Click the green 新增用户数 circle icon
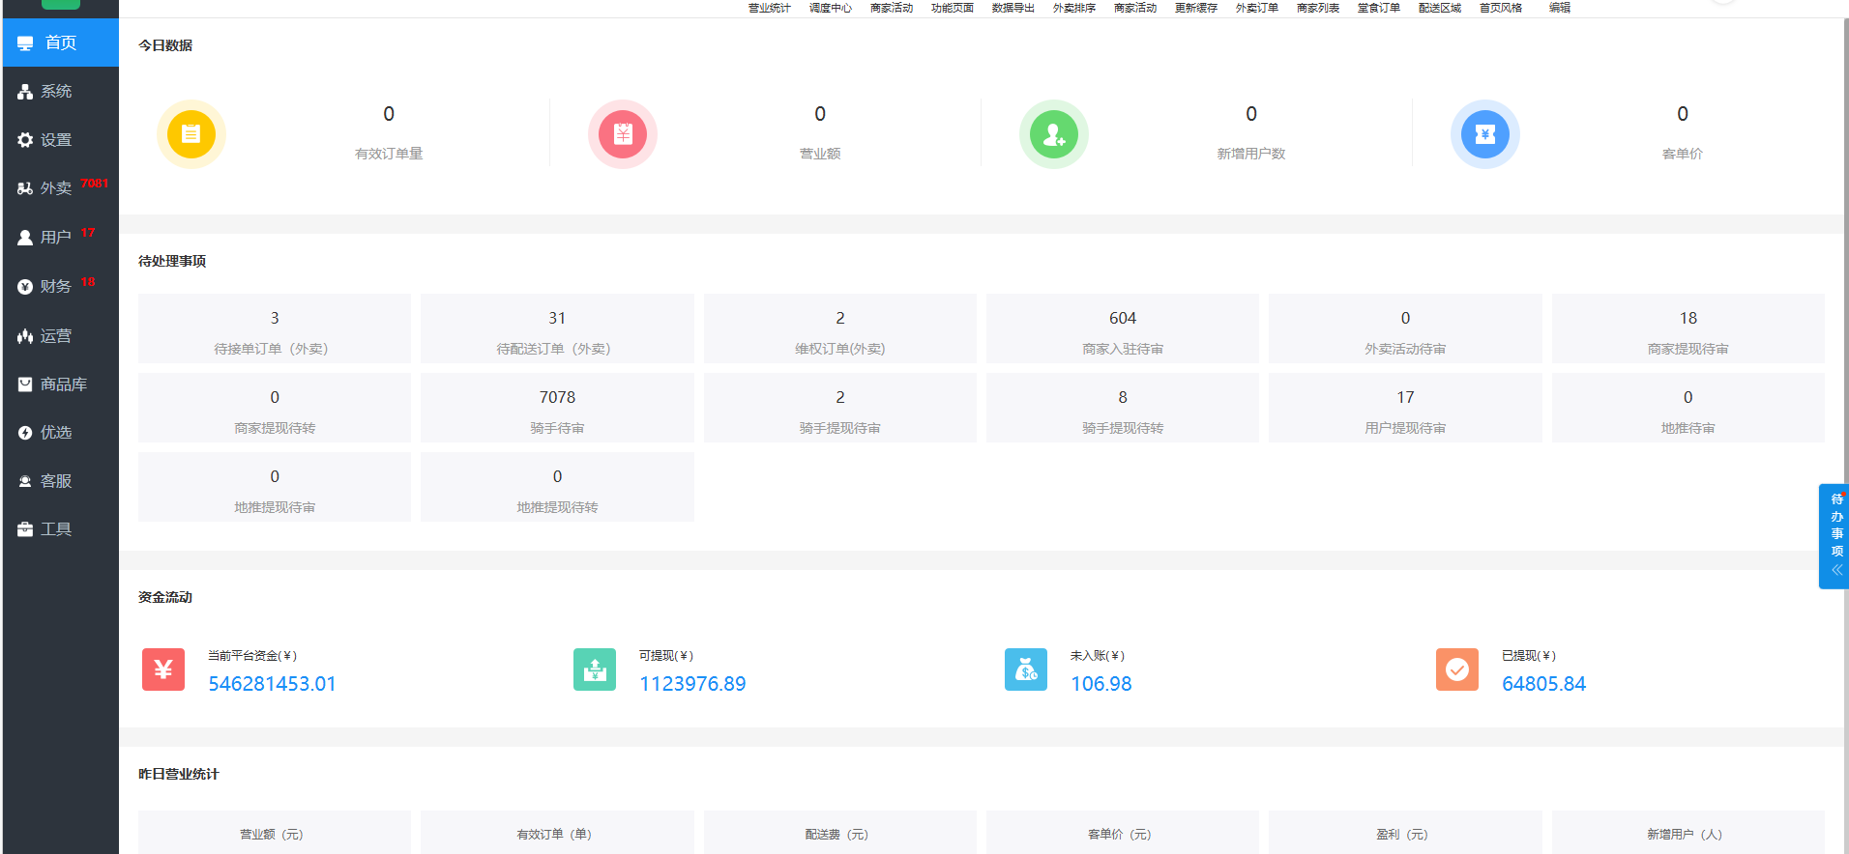The height and width of the screenshot is (854, 1849). point(1054,134)
